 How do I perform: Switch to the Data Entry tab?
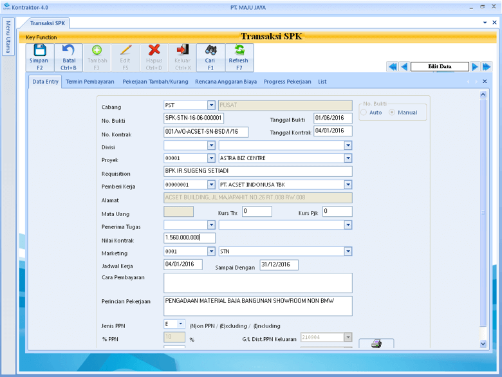pos(45,82)
